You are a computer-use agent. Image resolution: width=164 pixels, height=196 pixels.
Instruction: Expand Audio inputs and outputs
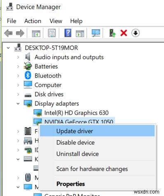click(x=18, y=57)
